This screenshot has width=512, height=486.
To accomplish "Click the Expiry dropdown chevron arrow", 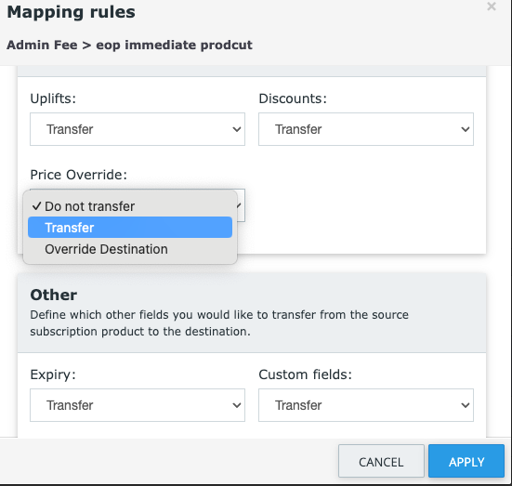I will tap(237, 405).
